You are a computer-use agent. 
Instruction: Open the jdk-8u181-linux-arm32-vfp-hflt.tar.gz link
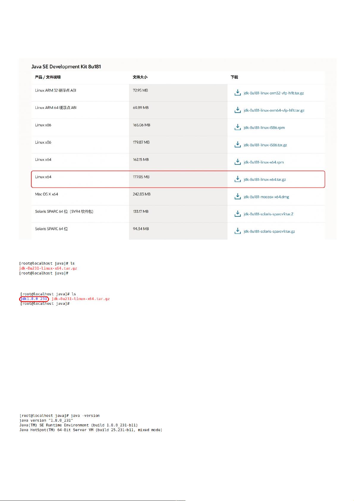pos(274,93)
